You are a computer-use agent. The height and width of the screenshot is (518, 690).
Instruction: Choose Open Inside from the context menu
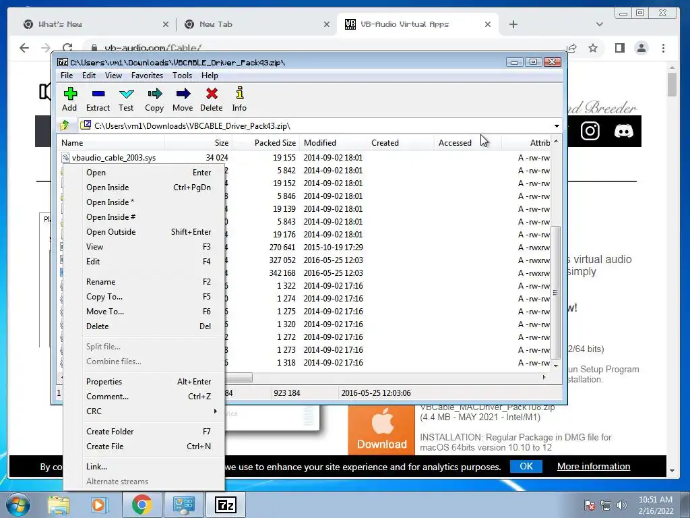point(144,188)
